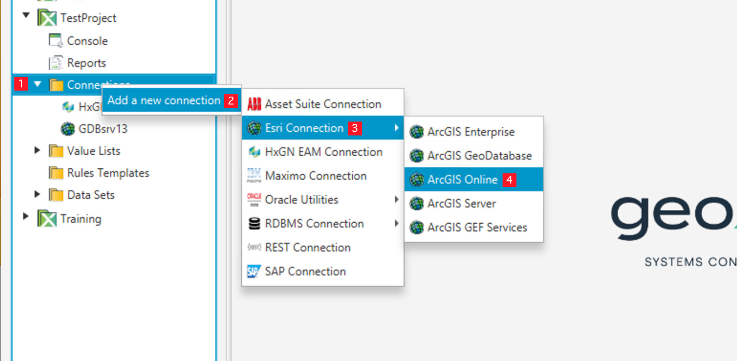Select Maximo Connection menu entry
Screen dimensions: 737x361
323,176
